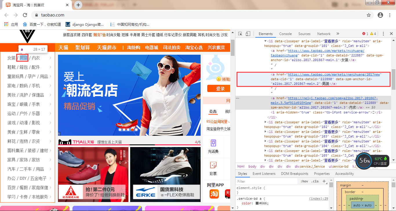The image size is (396, 211).
Task: Expand the 女装/男装/内衣 row arrow
Action: click(x=50, y=58)
